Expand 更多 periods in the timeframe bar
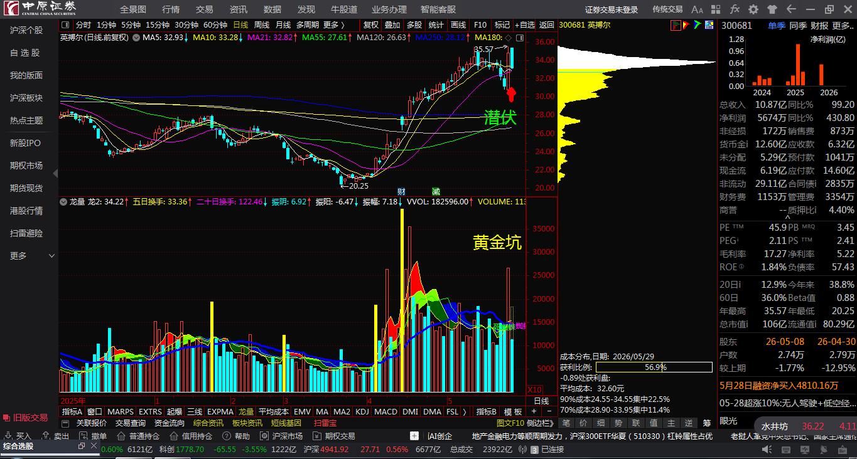The height and width of the screenshot is (459, 857). click(333, 25)
